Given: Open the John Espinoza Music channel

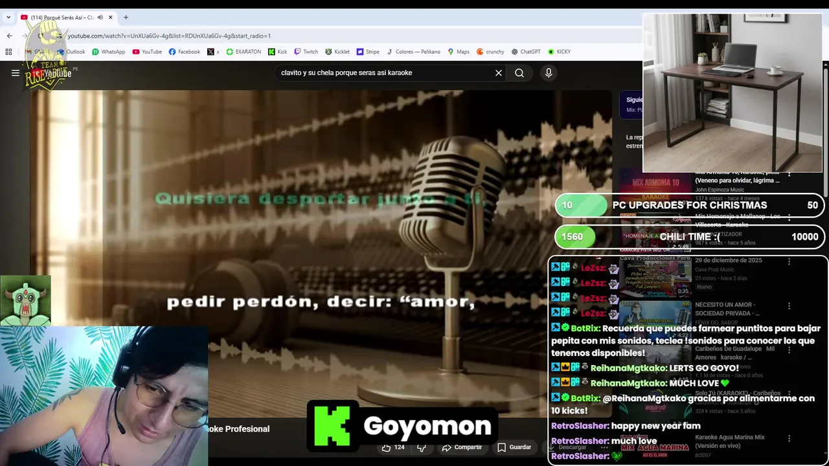Looking at the screenshot, I should (720, 190).
